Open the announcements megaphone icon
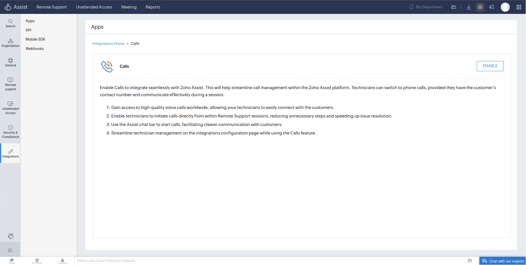Viewport: 526px width, 265px height. point(492,7)
